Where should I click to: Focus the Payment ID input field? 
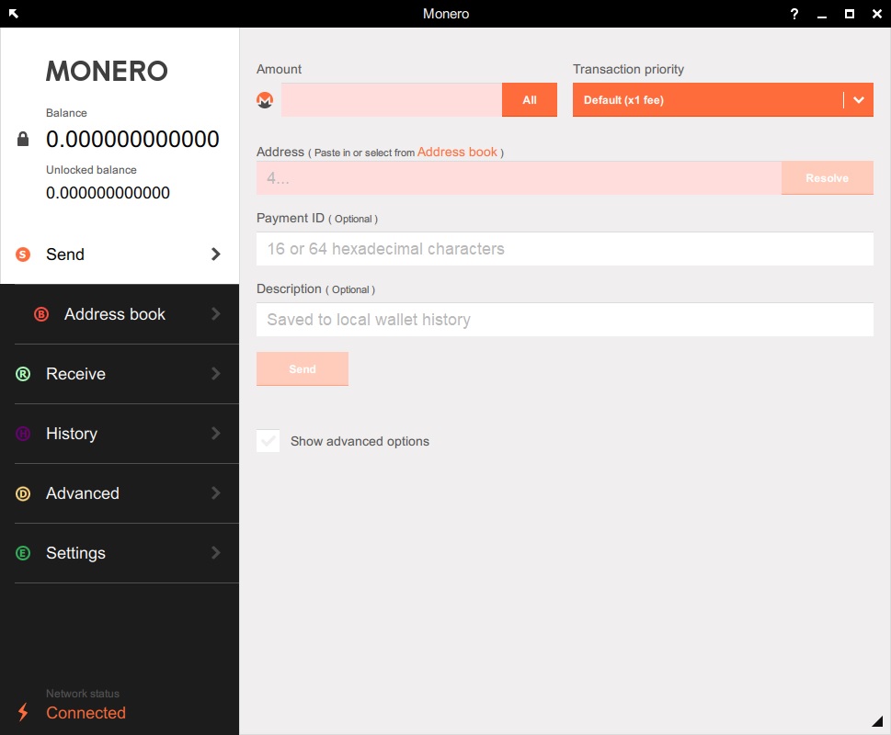(565, 249)
